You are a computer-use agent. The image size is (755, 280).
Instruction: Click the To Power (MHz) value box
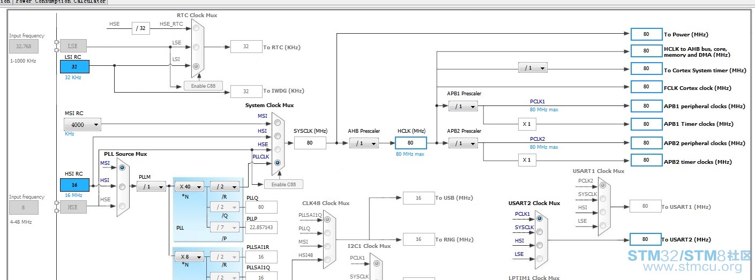(646, 34)
